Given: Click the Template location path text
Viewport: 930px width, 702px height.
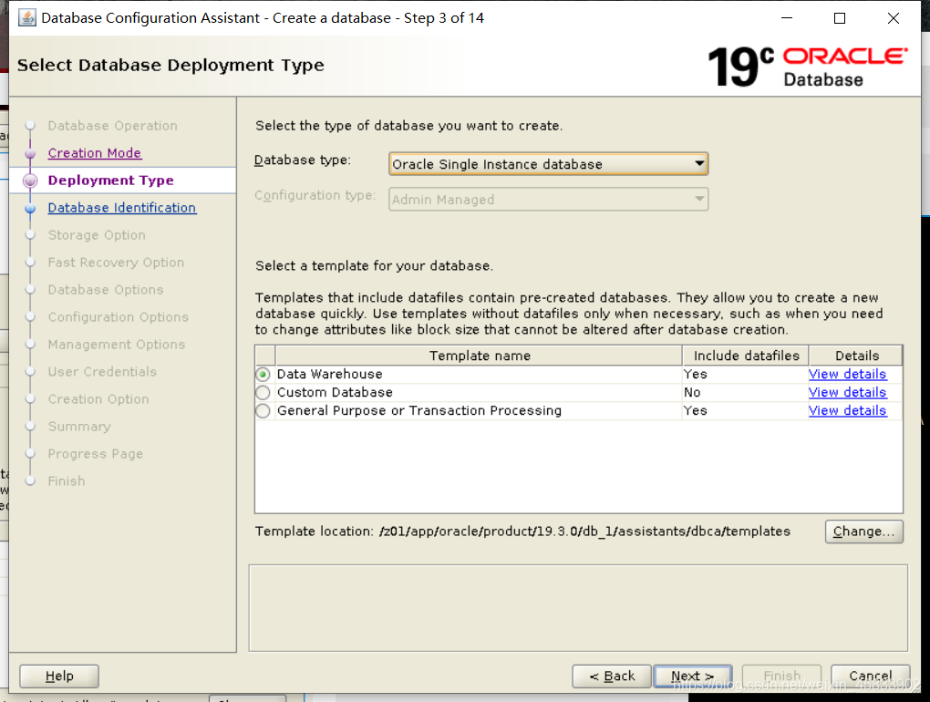Looking at the screenshot, I should click(584, 532).
